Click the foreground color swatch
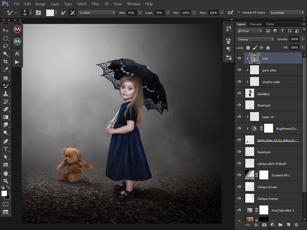 (x=4, y=193)
